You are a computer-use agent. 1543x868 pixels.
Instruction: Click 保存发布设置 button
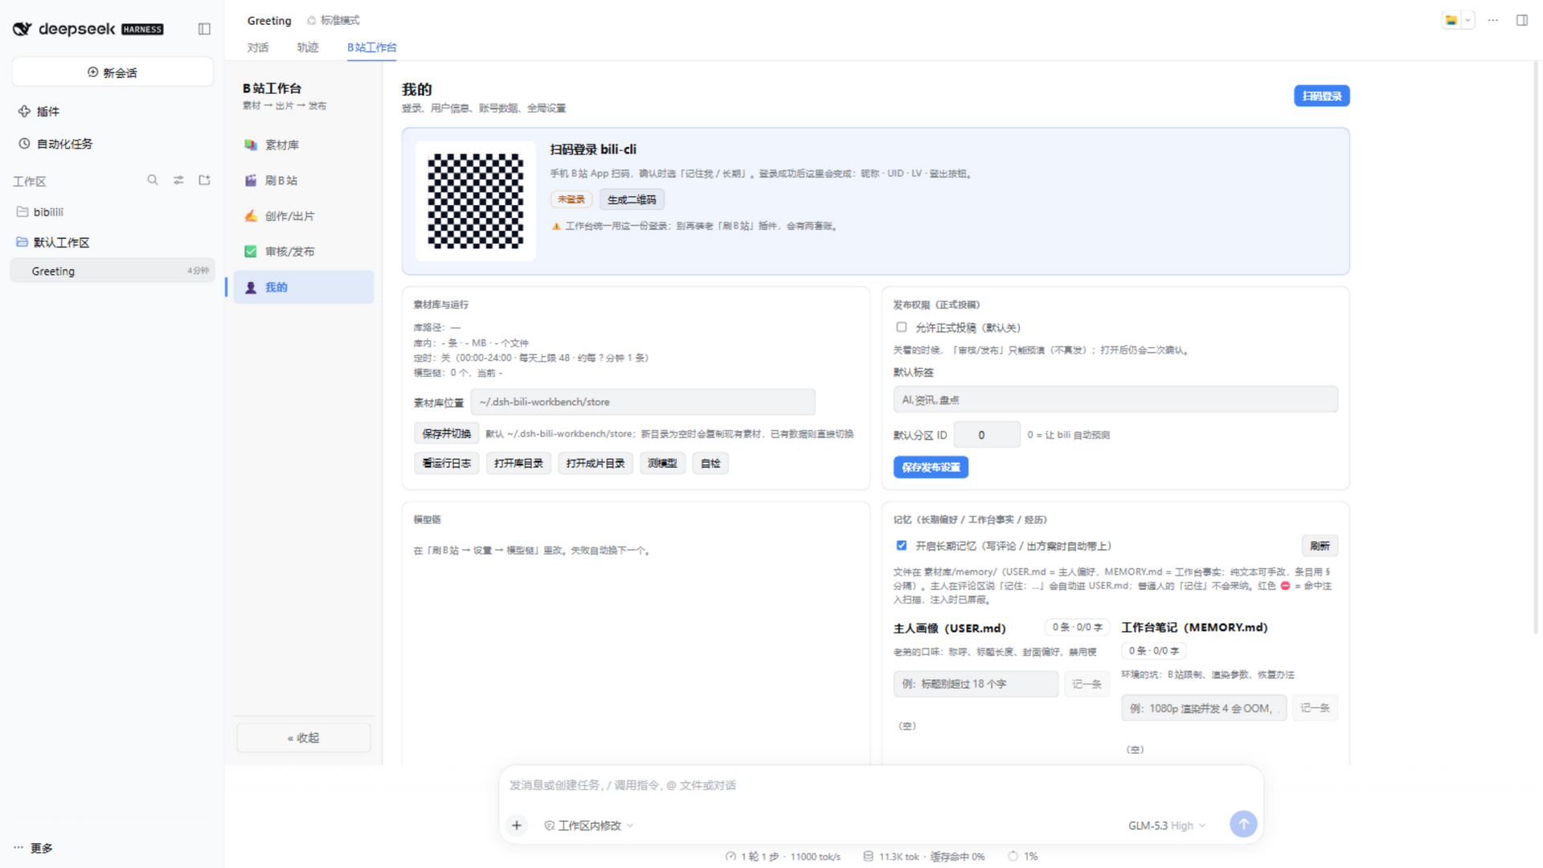[931, 467]
